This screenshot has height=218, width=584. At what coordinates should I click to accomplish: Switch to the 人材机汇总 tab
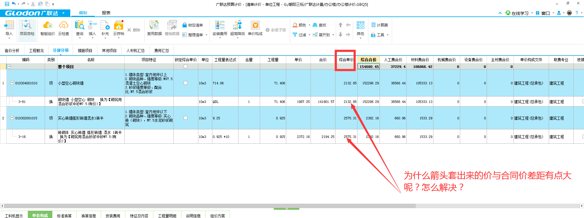click(135, 51)
